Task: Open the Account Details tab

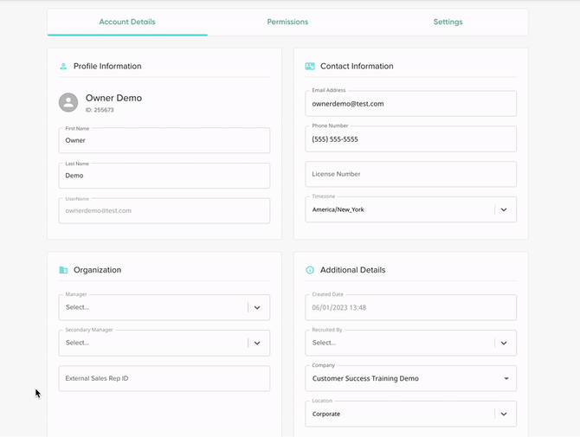Action: 127,22
